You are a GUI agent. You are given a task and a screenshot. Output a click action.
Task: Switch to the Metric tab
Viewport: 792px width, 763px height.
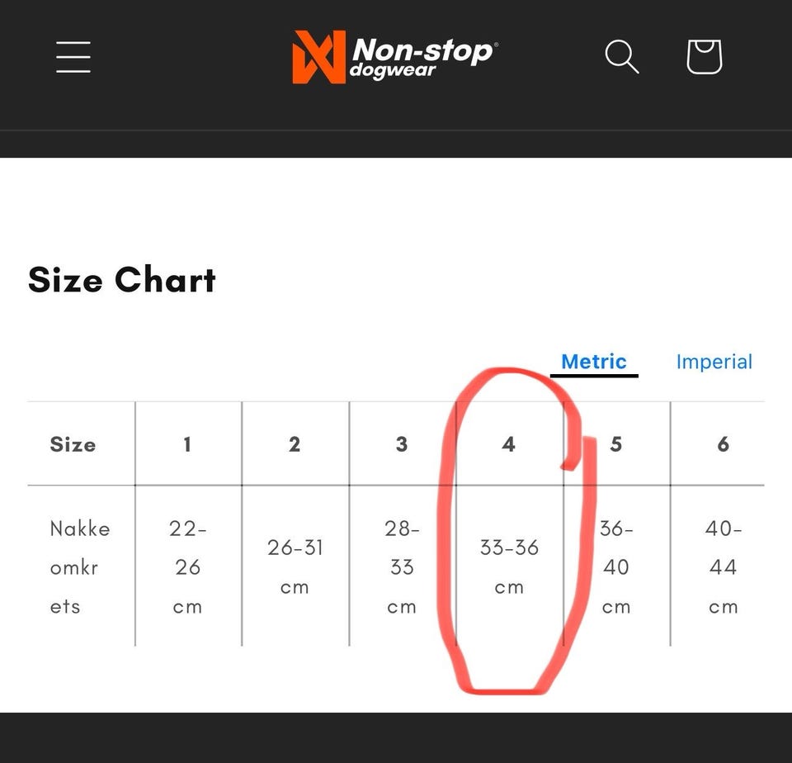tap(594, 362)
